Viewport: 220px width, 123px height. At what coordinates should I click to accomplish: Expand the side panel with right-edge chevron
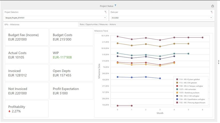coord(218,62)
